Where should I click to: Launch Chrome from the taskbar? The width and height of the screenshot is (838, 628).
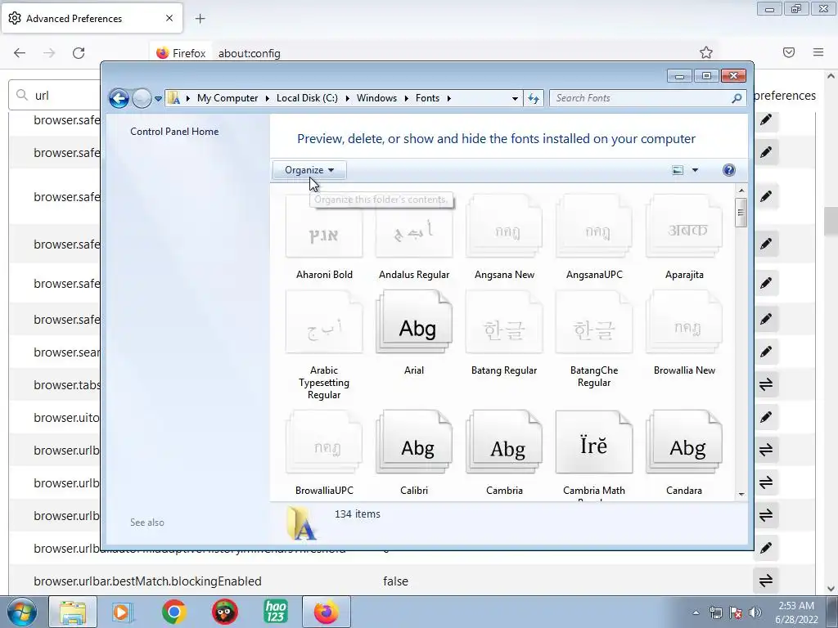[x=173, y=612]
